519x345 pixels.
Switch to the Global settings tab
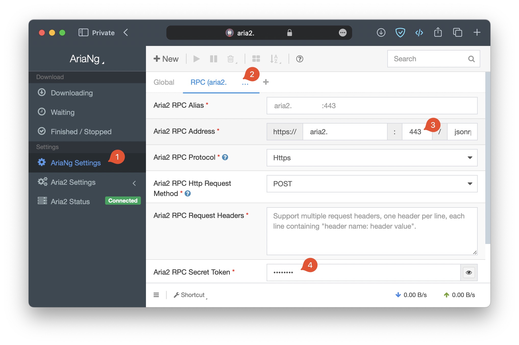coord(164,82)
